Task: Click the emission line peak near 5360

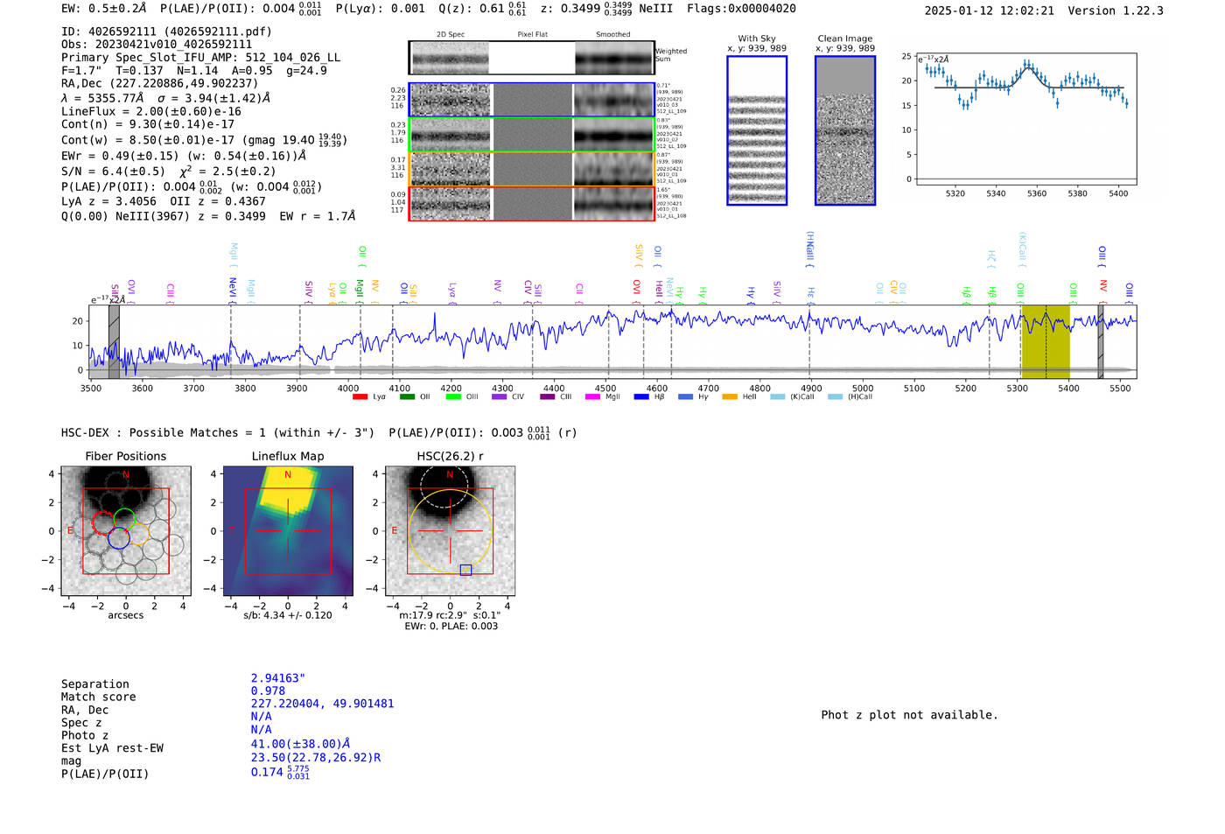Action: pyautogui.click(x=1028, y=65)
